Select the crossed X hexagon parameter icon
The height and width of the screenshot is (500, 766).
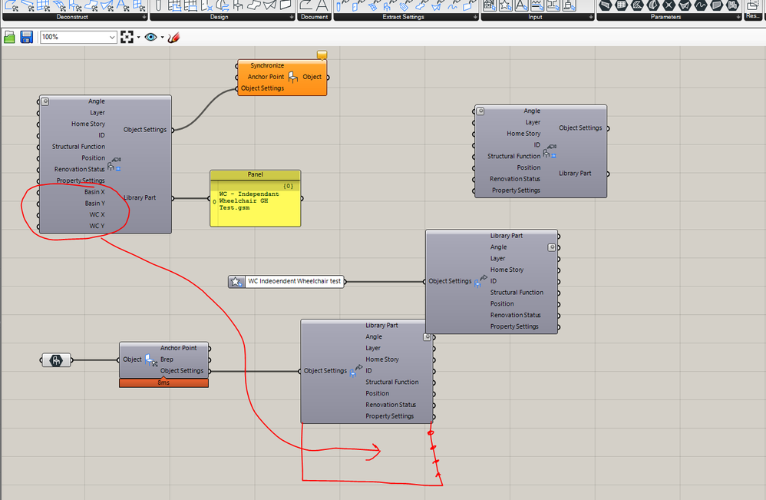tap(669, 5)
